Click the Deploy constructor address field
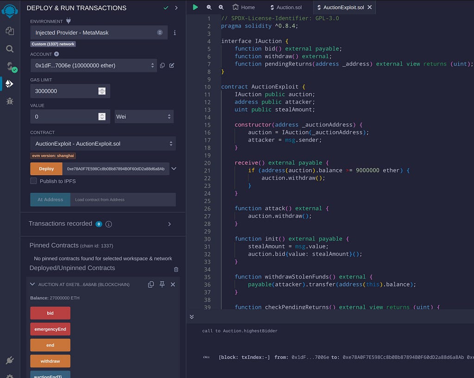The width and height of the screenshot is (474, 378). tap(116, 169)
